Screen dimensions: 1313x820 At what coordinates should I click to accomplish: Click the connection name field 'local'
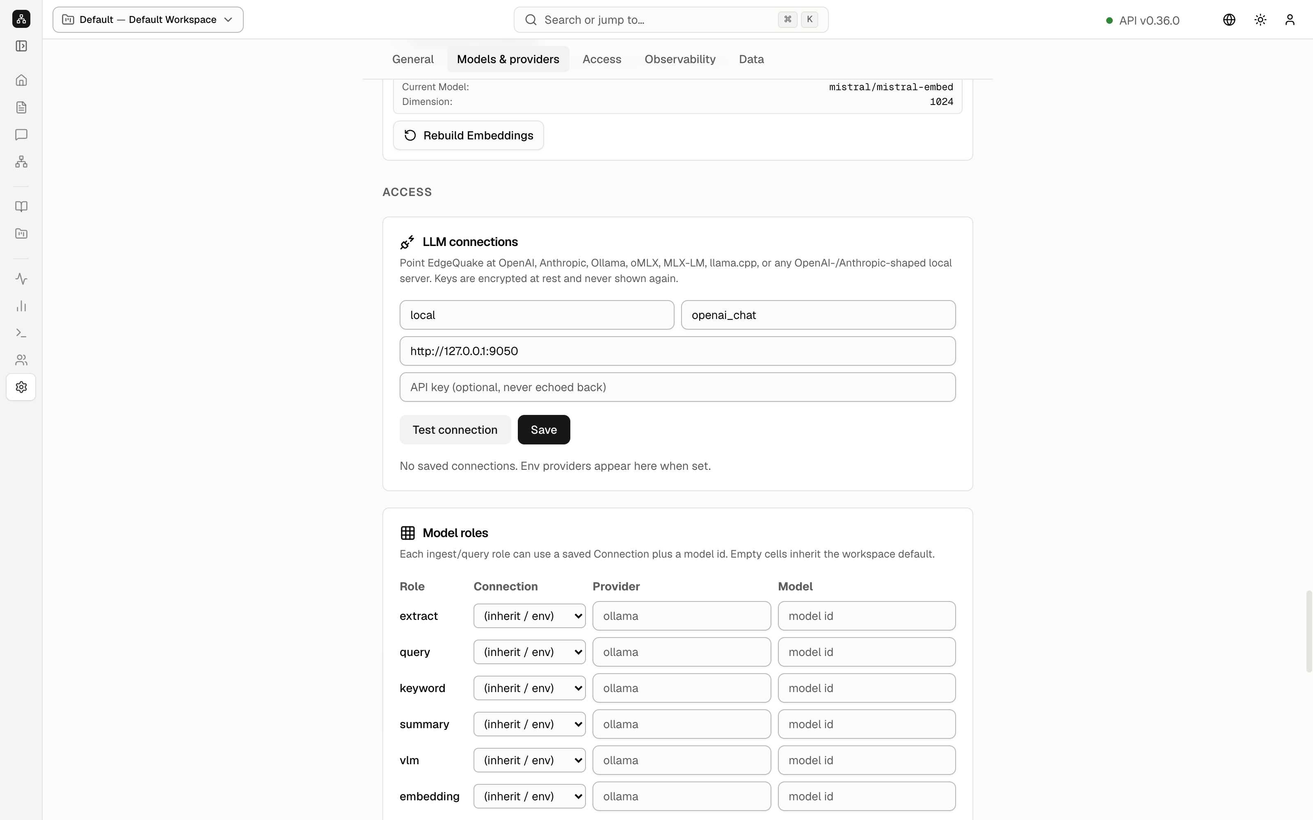click(537, 315)
